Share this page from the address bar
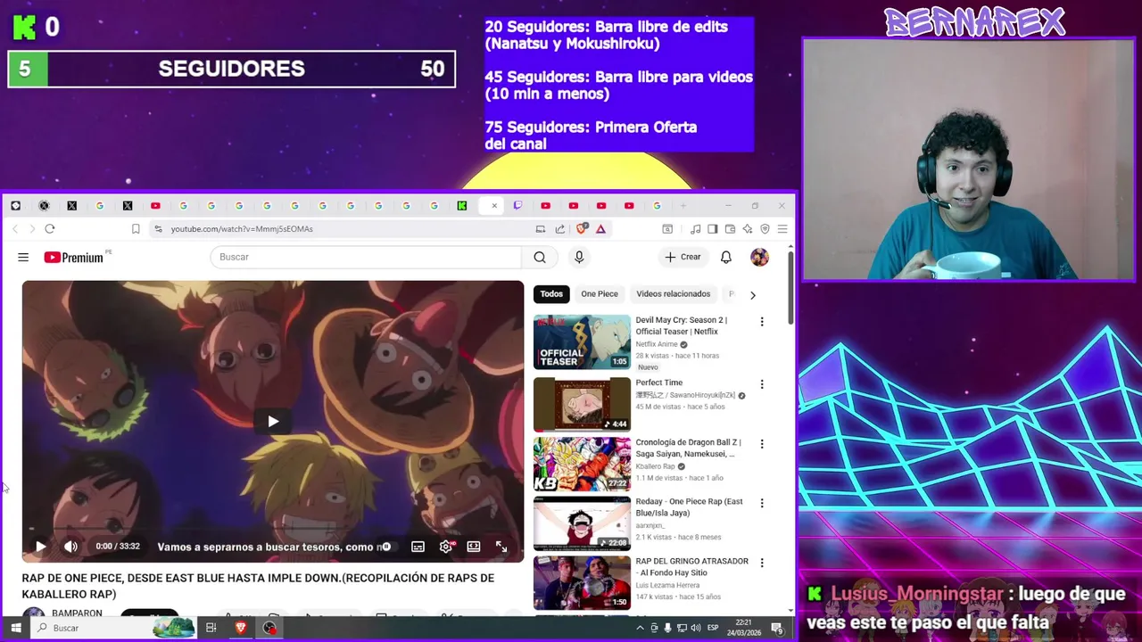The image size is (1142, 642). tap(559, 229)
